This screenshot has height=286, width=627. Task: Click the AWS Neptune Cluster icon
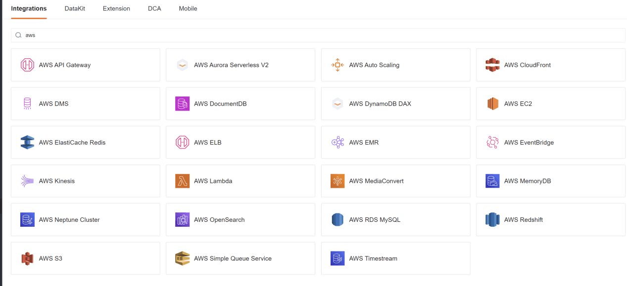(x=27, y=220)
